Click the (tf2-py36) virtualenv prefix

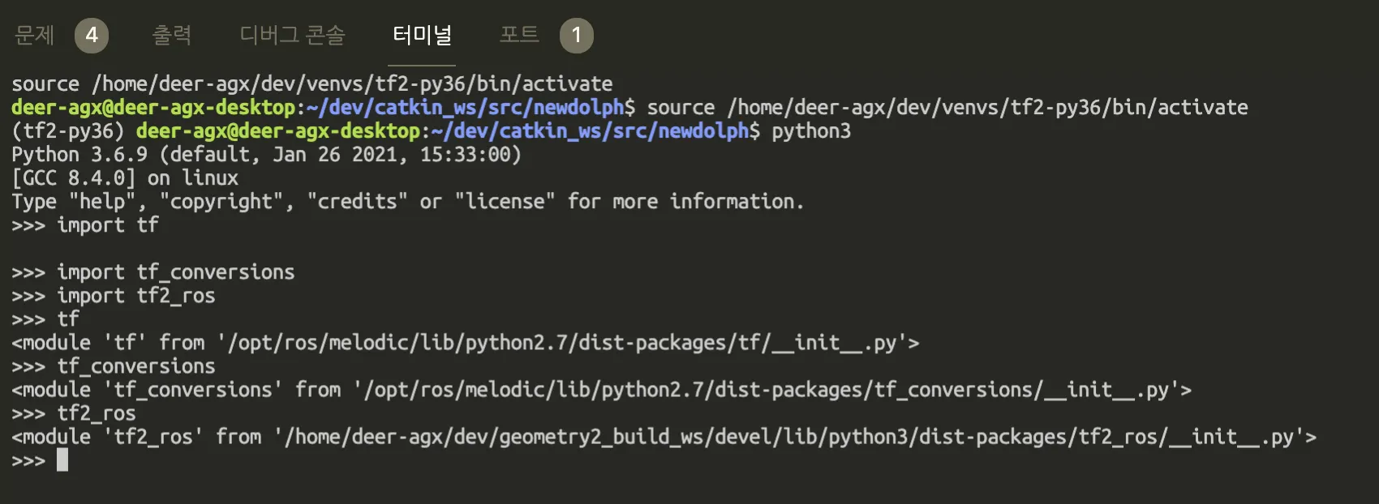point(68,131)
